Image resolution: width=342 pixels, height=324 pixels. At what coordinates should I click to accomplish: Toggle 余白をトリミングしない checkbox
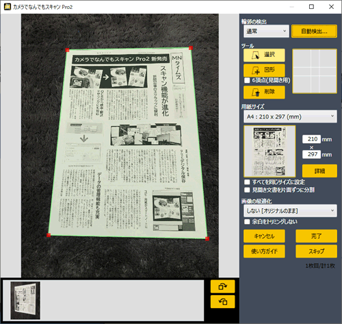(247, 221)
